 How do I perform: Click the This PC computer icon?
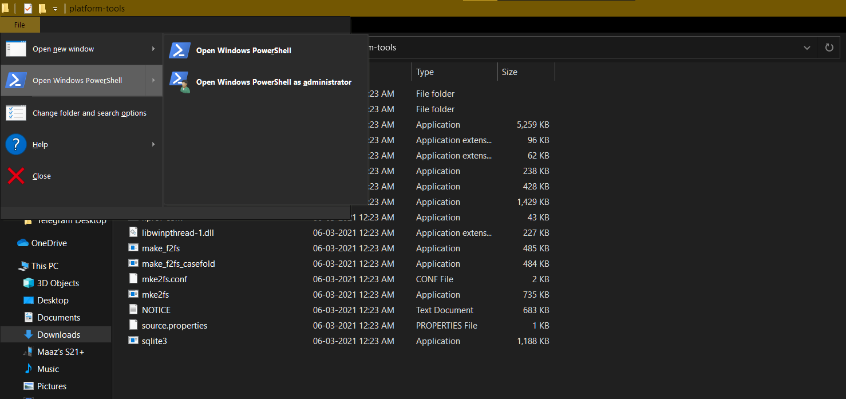pyautogui.click(x=23, y=266)
